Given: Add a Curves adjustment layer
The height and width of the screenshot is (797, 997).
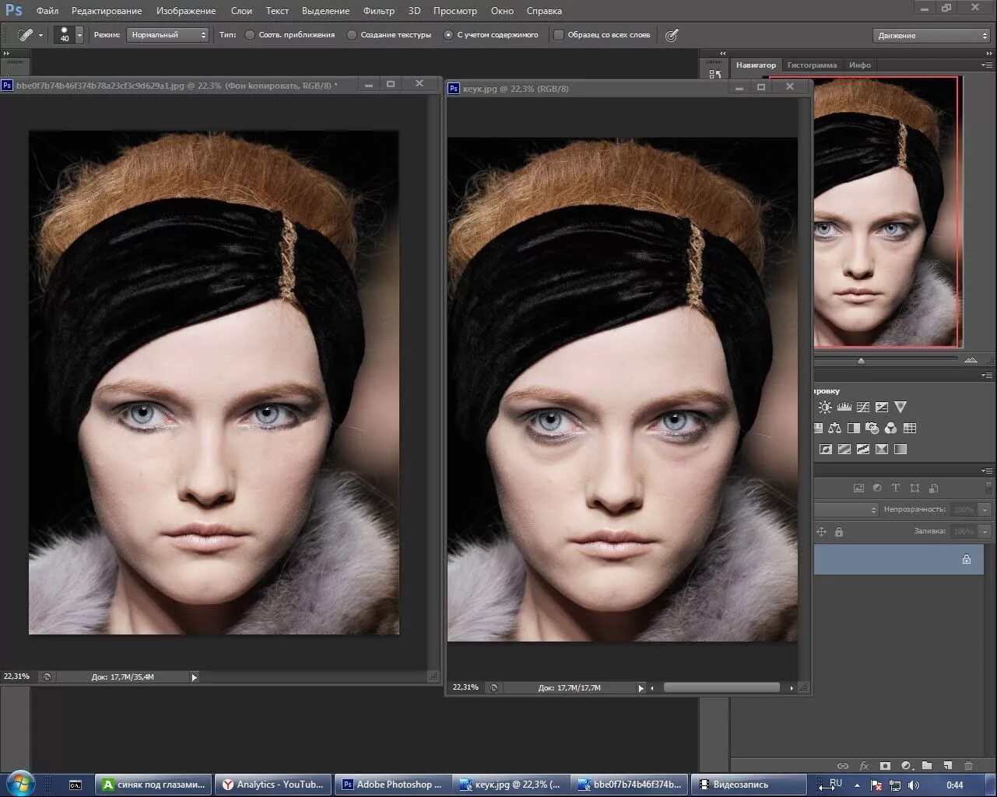Looking at the screenshot, I should pos(863,407).
